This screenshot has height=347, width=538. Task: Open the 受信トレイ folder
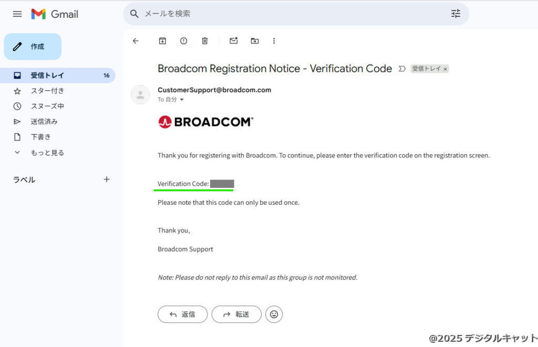click(47, 76)
